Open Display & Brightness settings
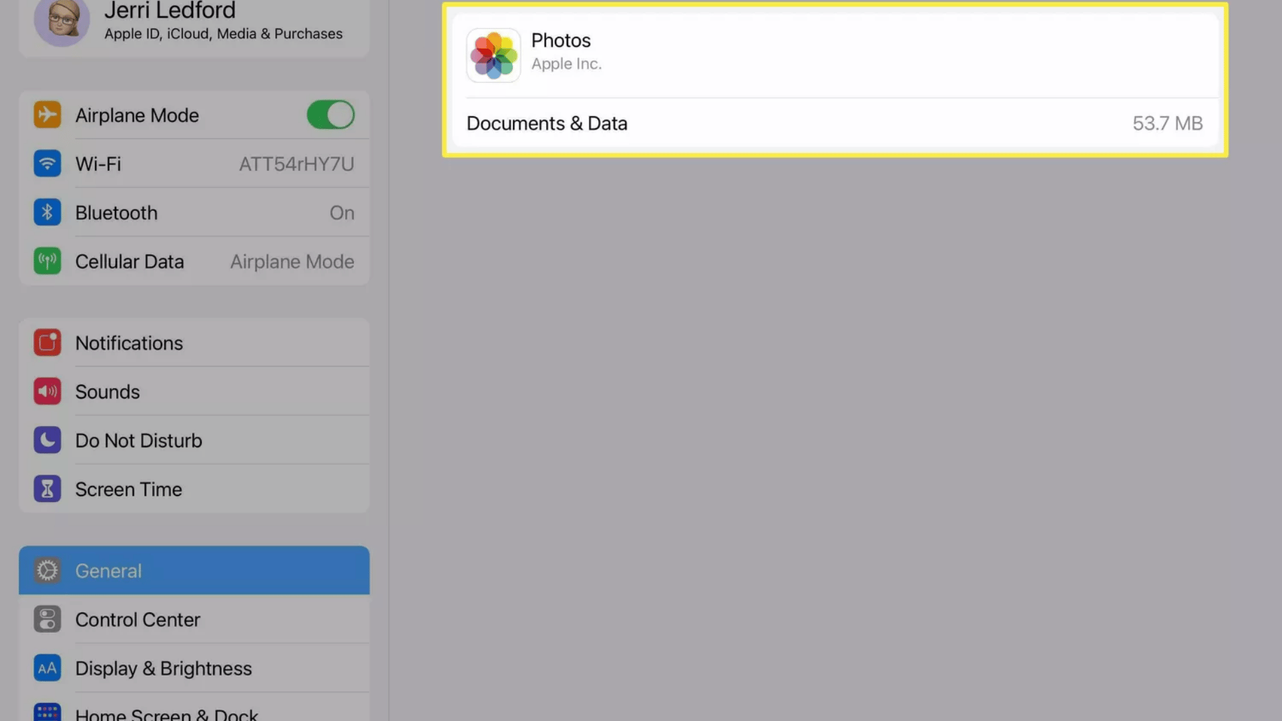 (194, 668)
